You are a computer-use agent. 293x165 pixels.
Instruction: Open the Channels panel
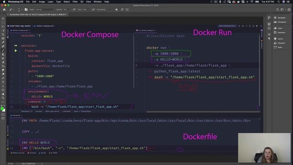(x=280, y=43)
